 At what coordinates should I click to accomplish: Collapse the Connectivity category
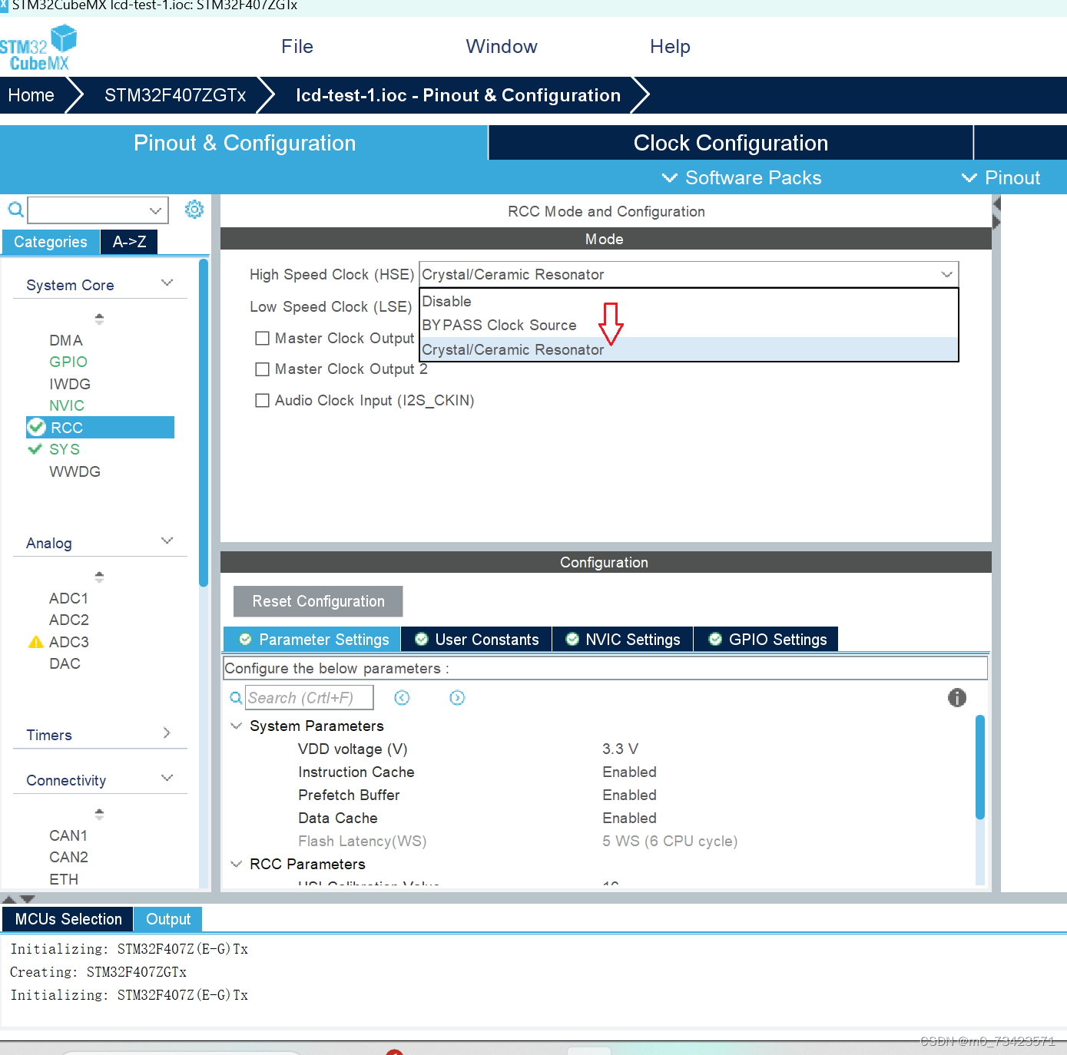[167, 779]
